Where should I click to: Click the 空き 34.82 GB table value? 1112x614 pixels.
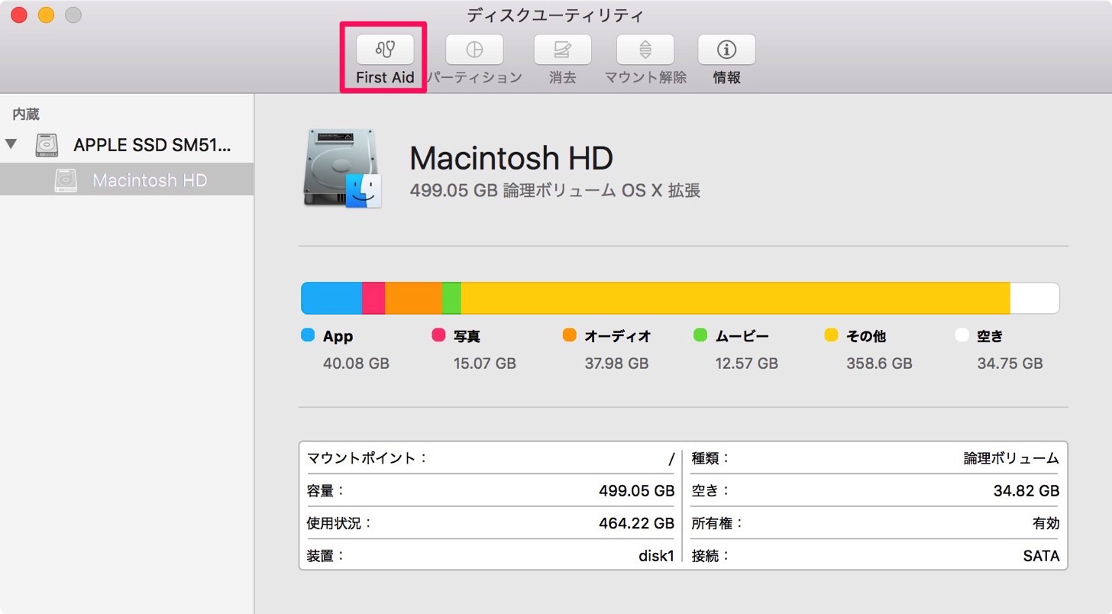coord(1026,491)
